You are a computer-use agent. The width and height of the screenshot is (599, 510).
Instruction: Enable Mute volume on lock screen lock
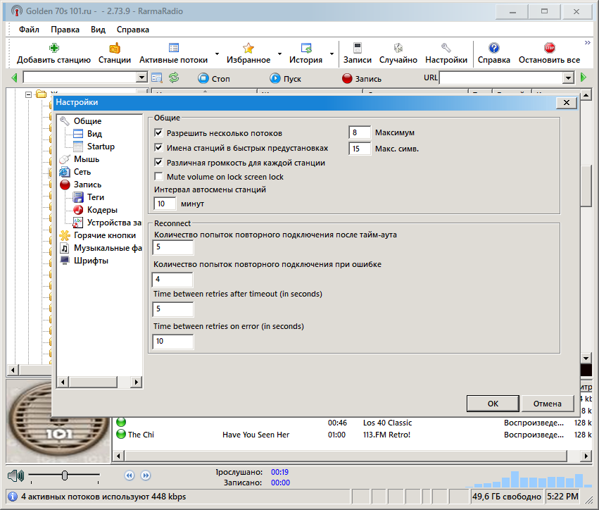tap(158, 177)
